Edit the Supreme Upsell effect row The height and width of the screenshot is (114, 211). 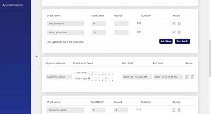point(173,110)
